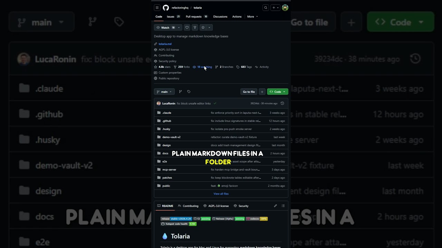This screenshot has height=248, width=442.
Task: Click the README edit pencil icon
Action: click(275, 206)
